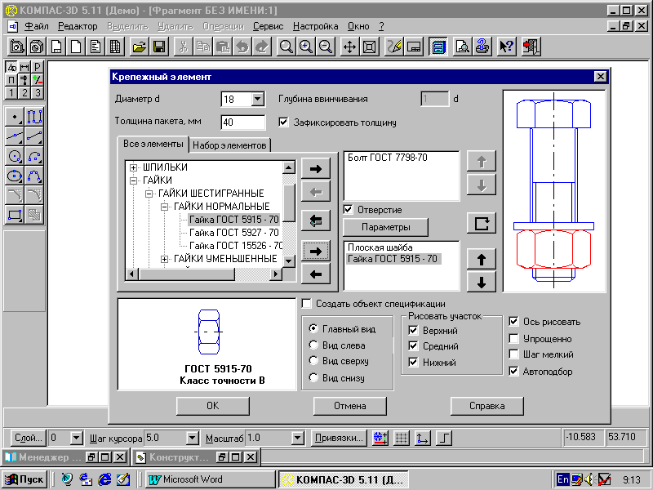Switch to Набор элементов tab
Screen dimensions: 653x490
[x=229, y=145]
